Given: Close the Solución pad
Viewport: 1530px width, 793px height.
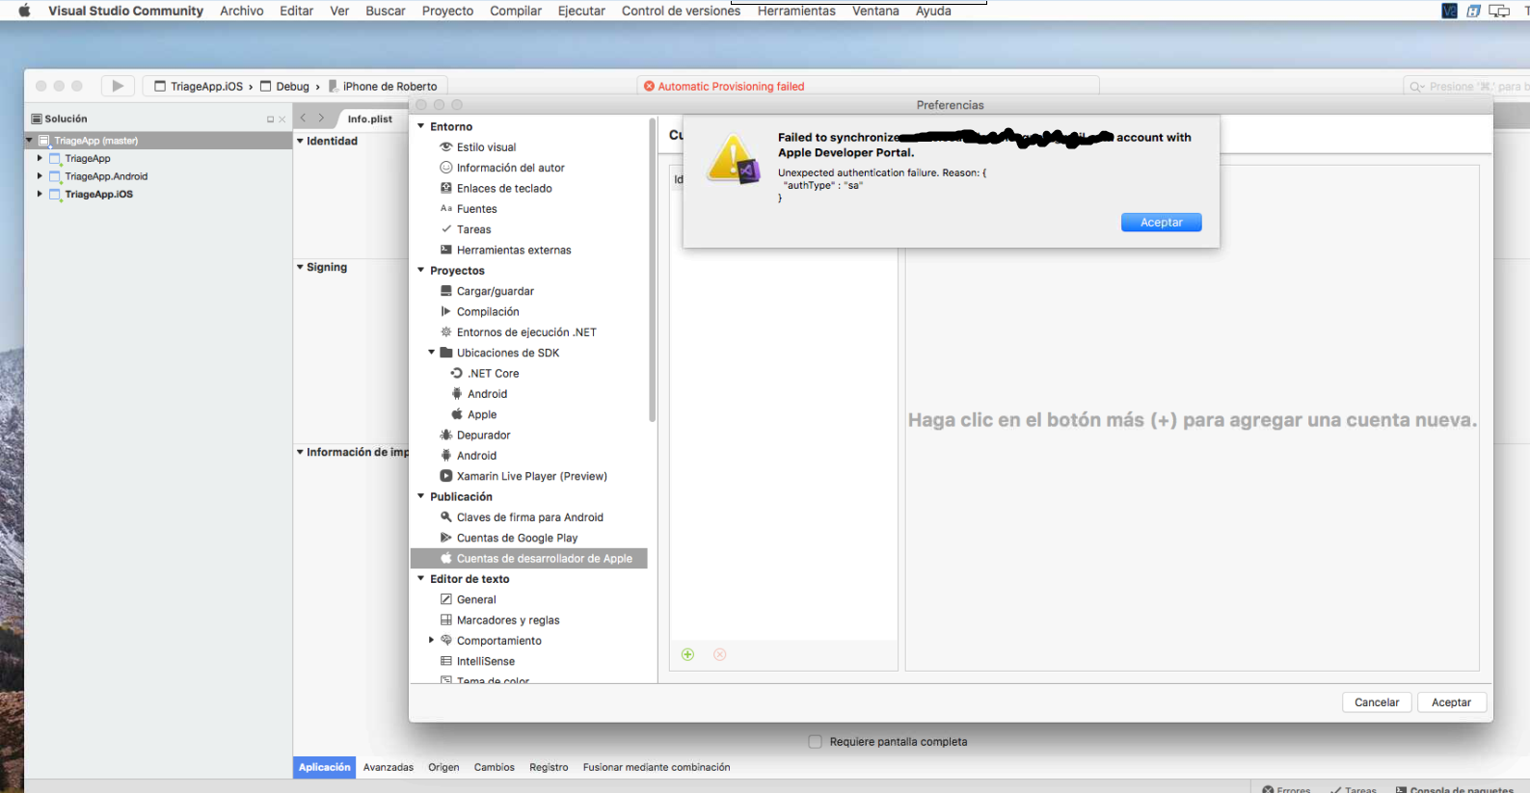Looking at the screenshot, I should [x=282, y=119].
